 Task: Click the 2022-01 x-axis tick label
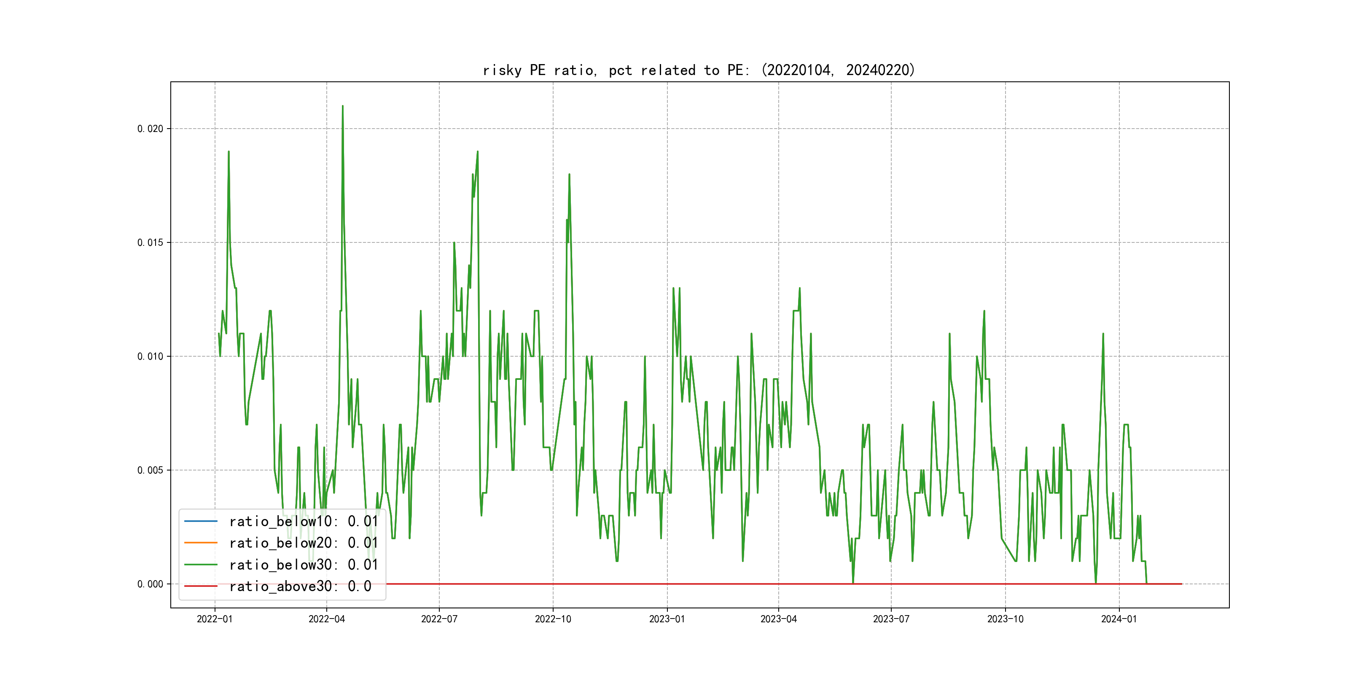click(x=214, y=619)
